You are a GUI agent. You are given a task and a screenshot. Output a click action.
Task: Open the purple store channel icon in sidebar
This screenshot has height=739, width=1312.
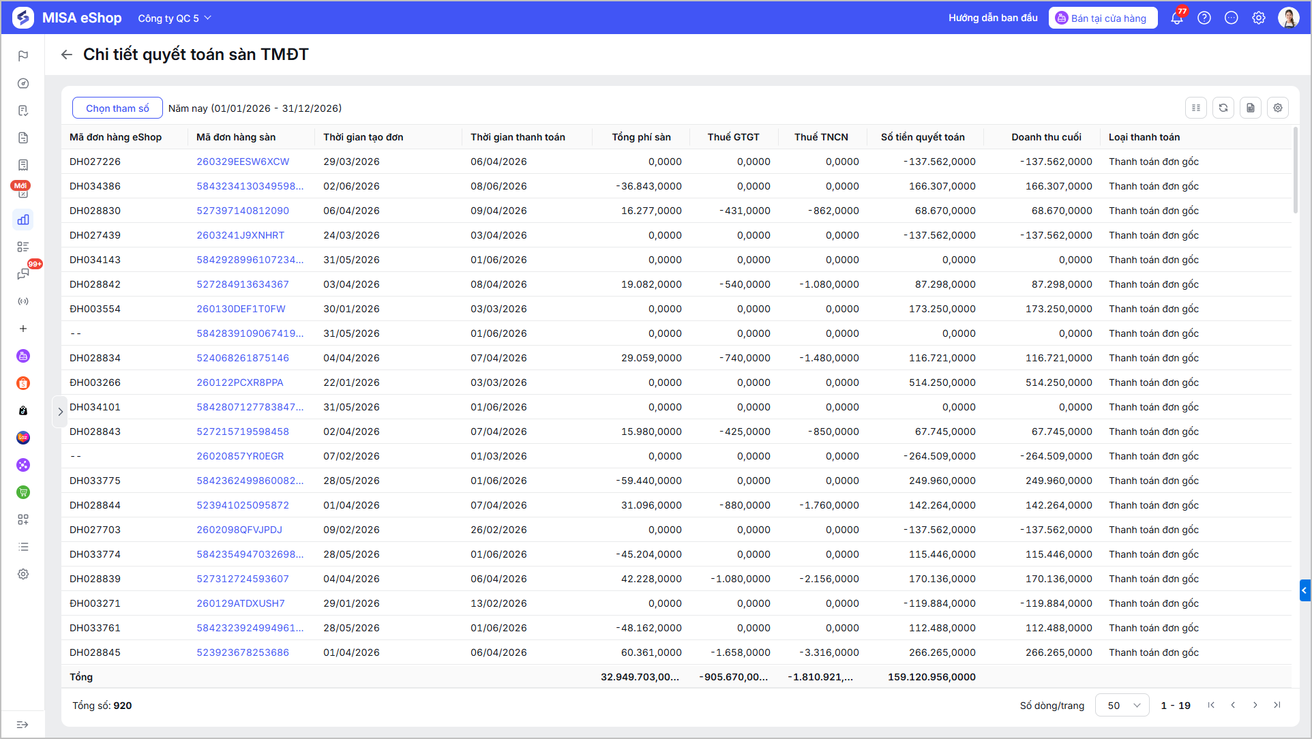click(x=23, y=356)
